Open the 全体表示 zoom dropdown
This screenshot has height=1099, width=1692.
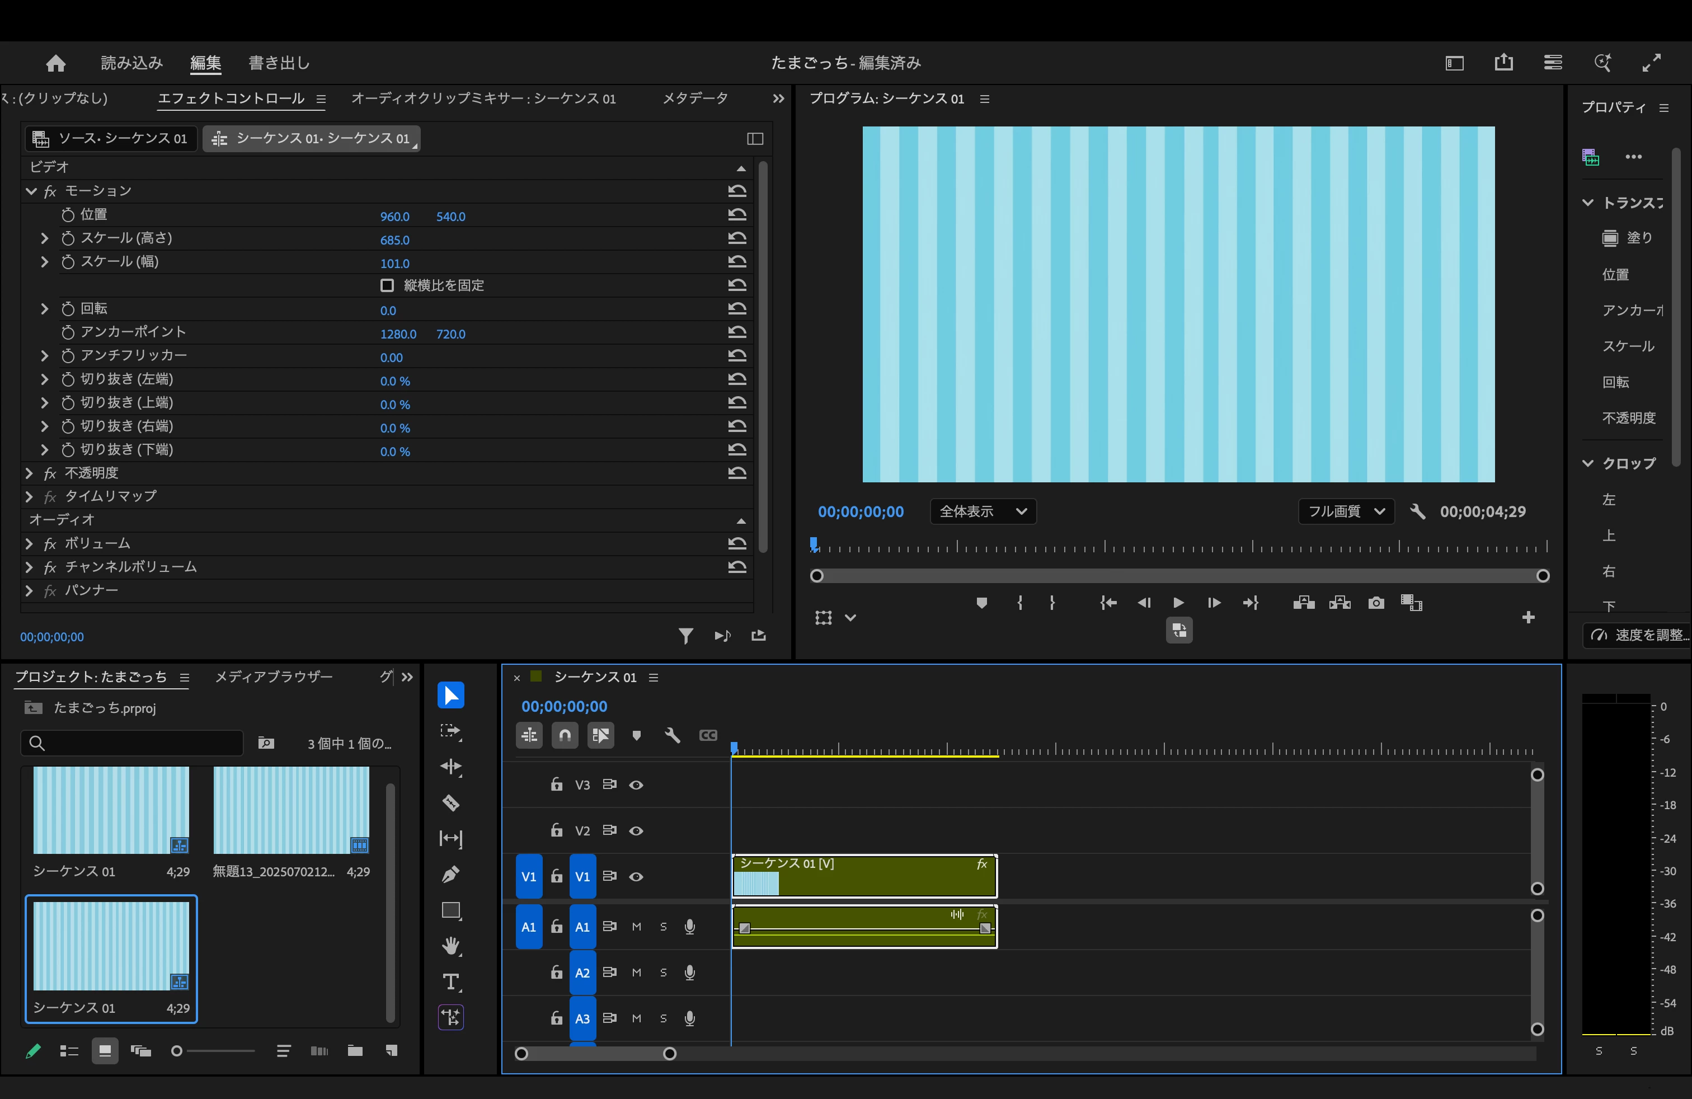tap(983, 511)
